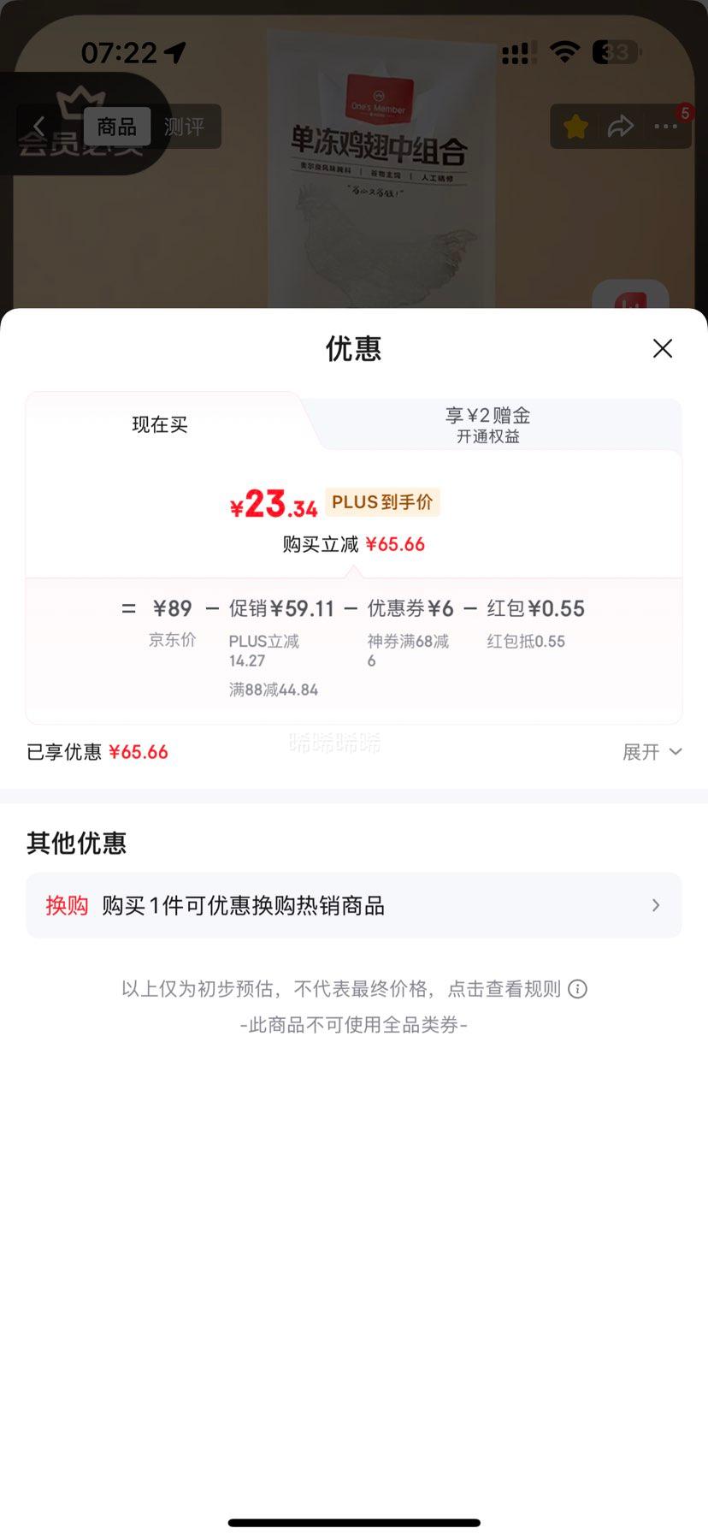Image resolution: width=708 pixels, height=1540 pixels.
Task: Tap the 点击查看规则 link
Action: click(x=504, y=989)
